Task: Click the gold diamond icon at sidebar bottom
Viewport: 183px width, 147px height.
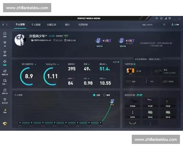Action: click(x=5, y=124)
